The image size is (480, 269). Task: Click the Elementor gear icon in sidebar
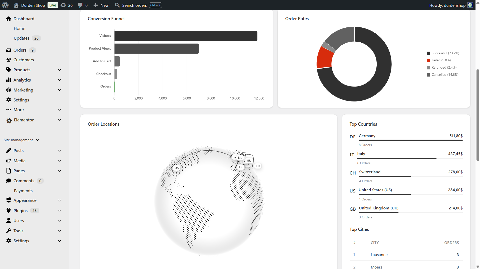(x=9, y=120)
